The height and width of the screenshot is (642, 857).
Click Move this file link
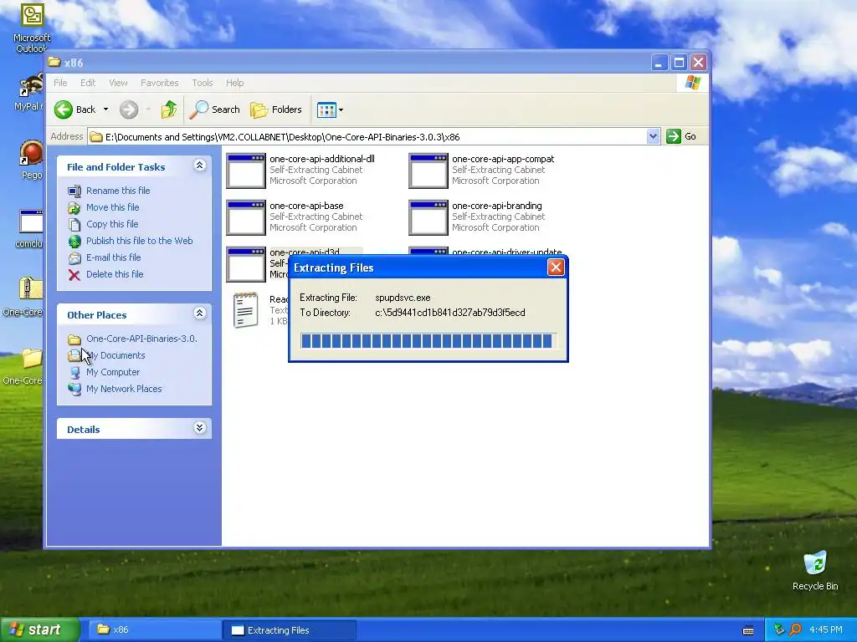[113, 207]
